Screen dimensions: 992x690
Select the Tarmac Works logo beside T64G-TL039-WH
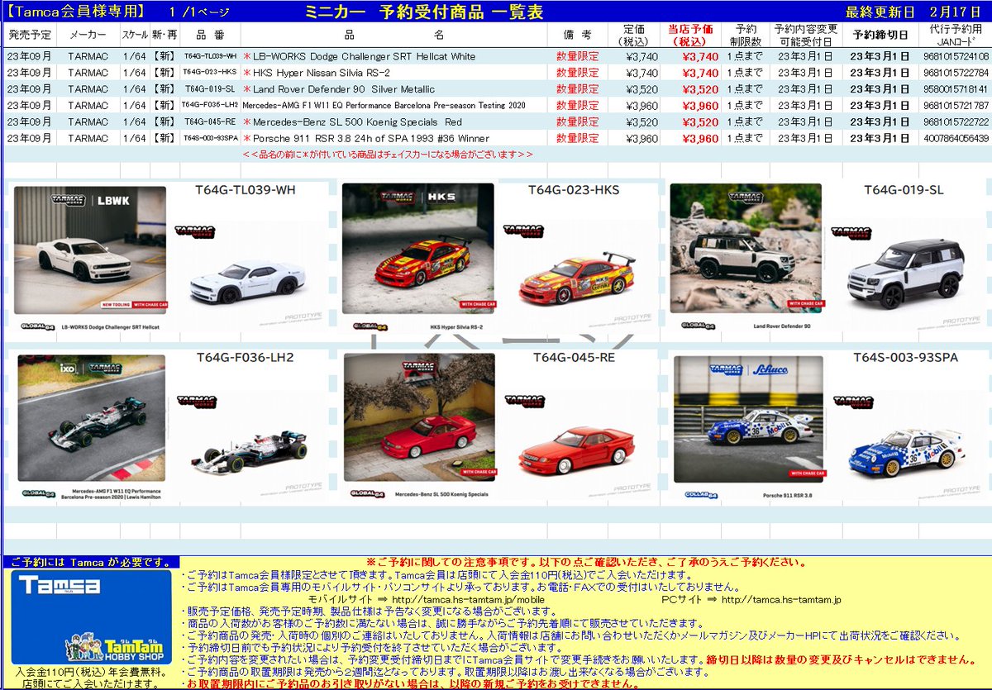[x=195, y=233]
